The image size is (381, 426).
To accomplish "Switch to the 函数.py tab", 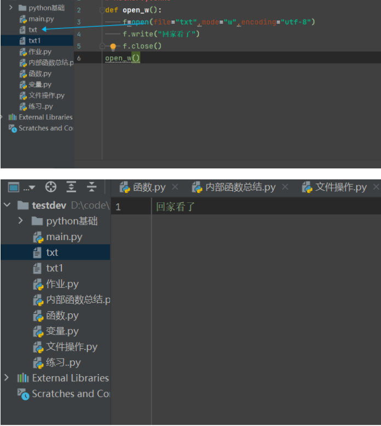I will click(x=143, y=187).
